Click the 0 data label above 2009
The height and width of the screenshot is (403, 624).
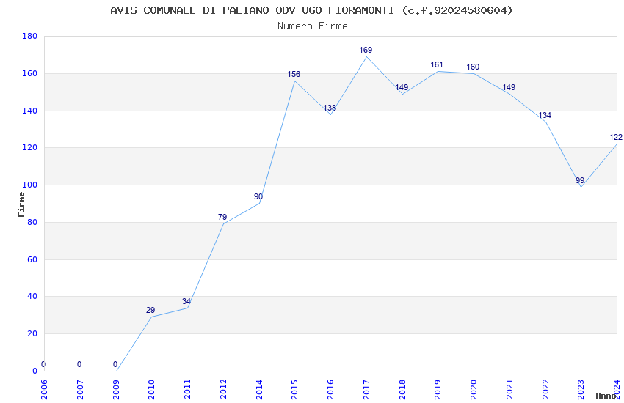(x=115, y=364)
